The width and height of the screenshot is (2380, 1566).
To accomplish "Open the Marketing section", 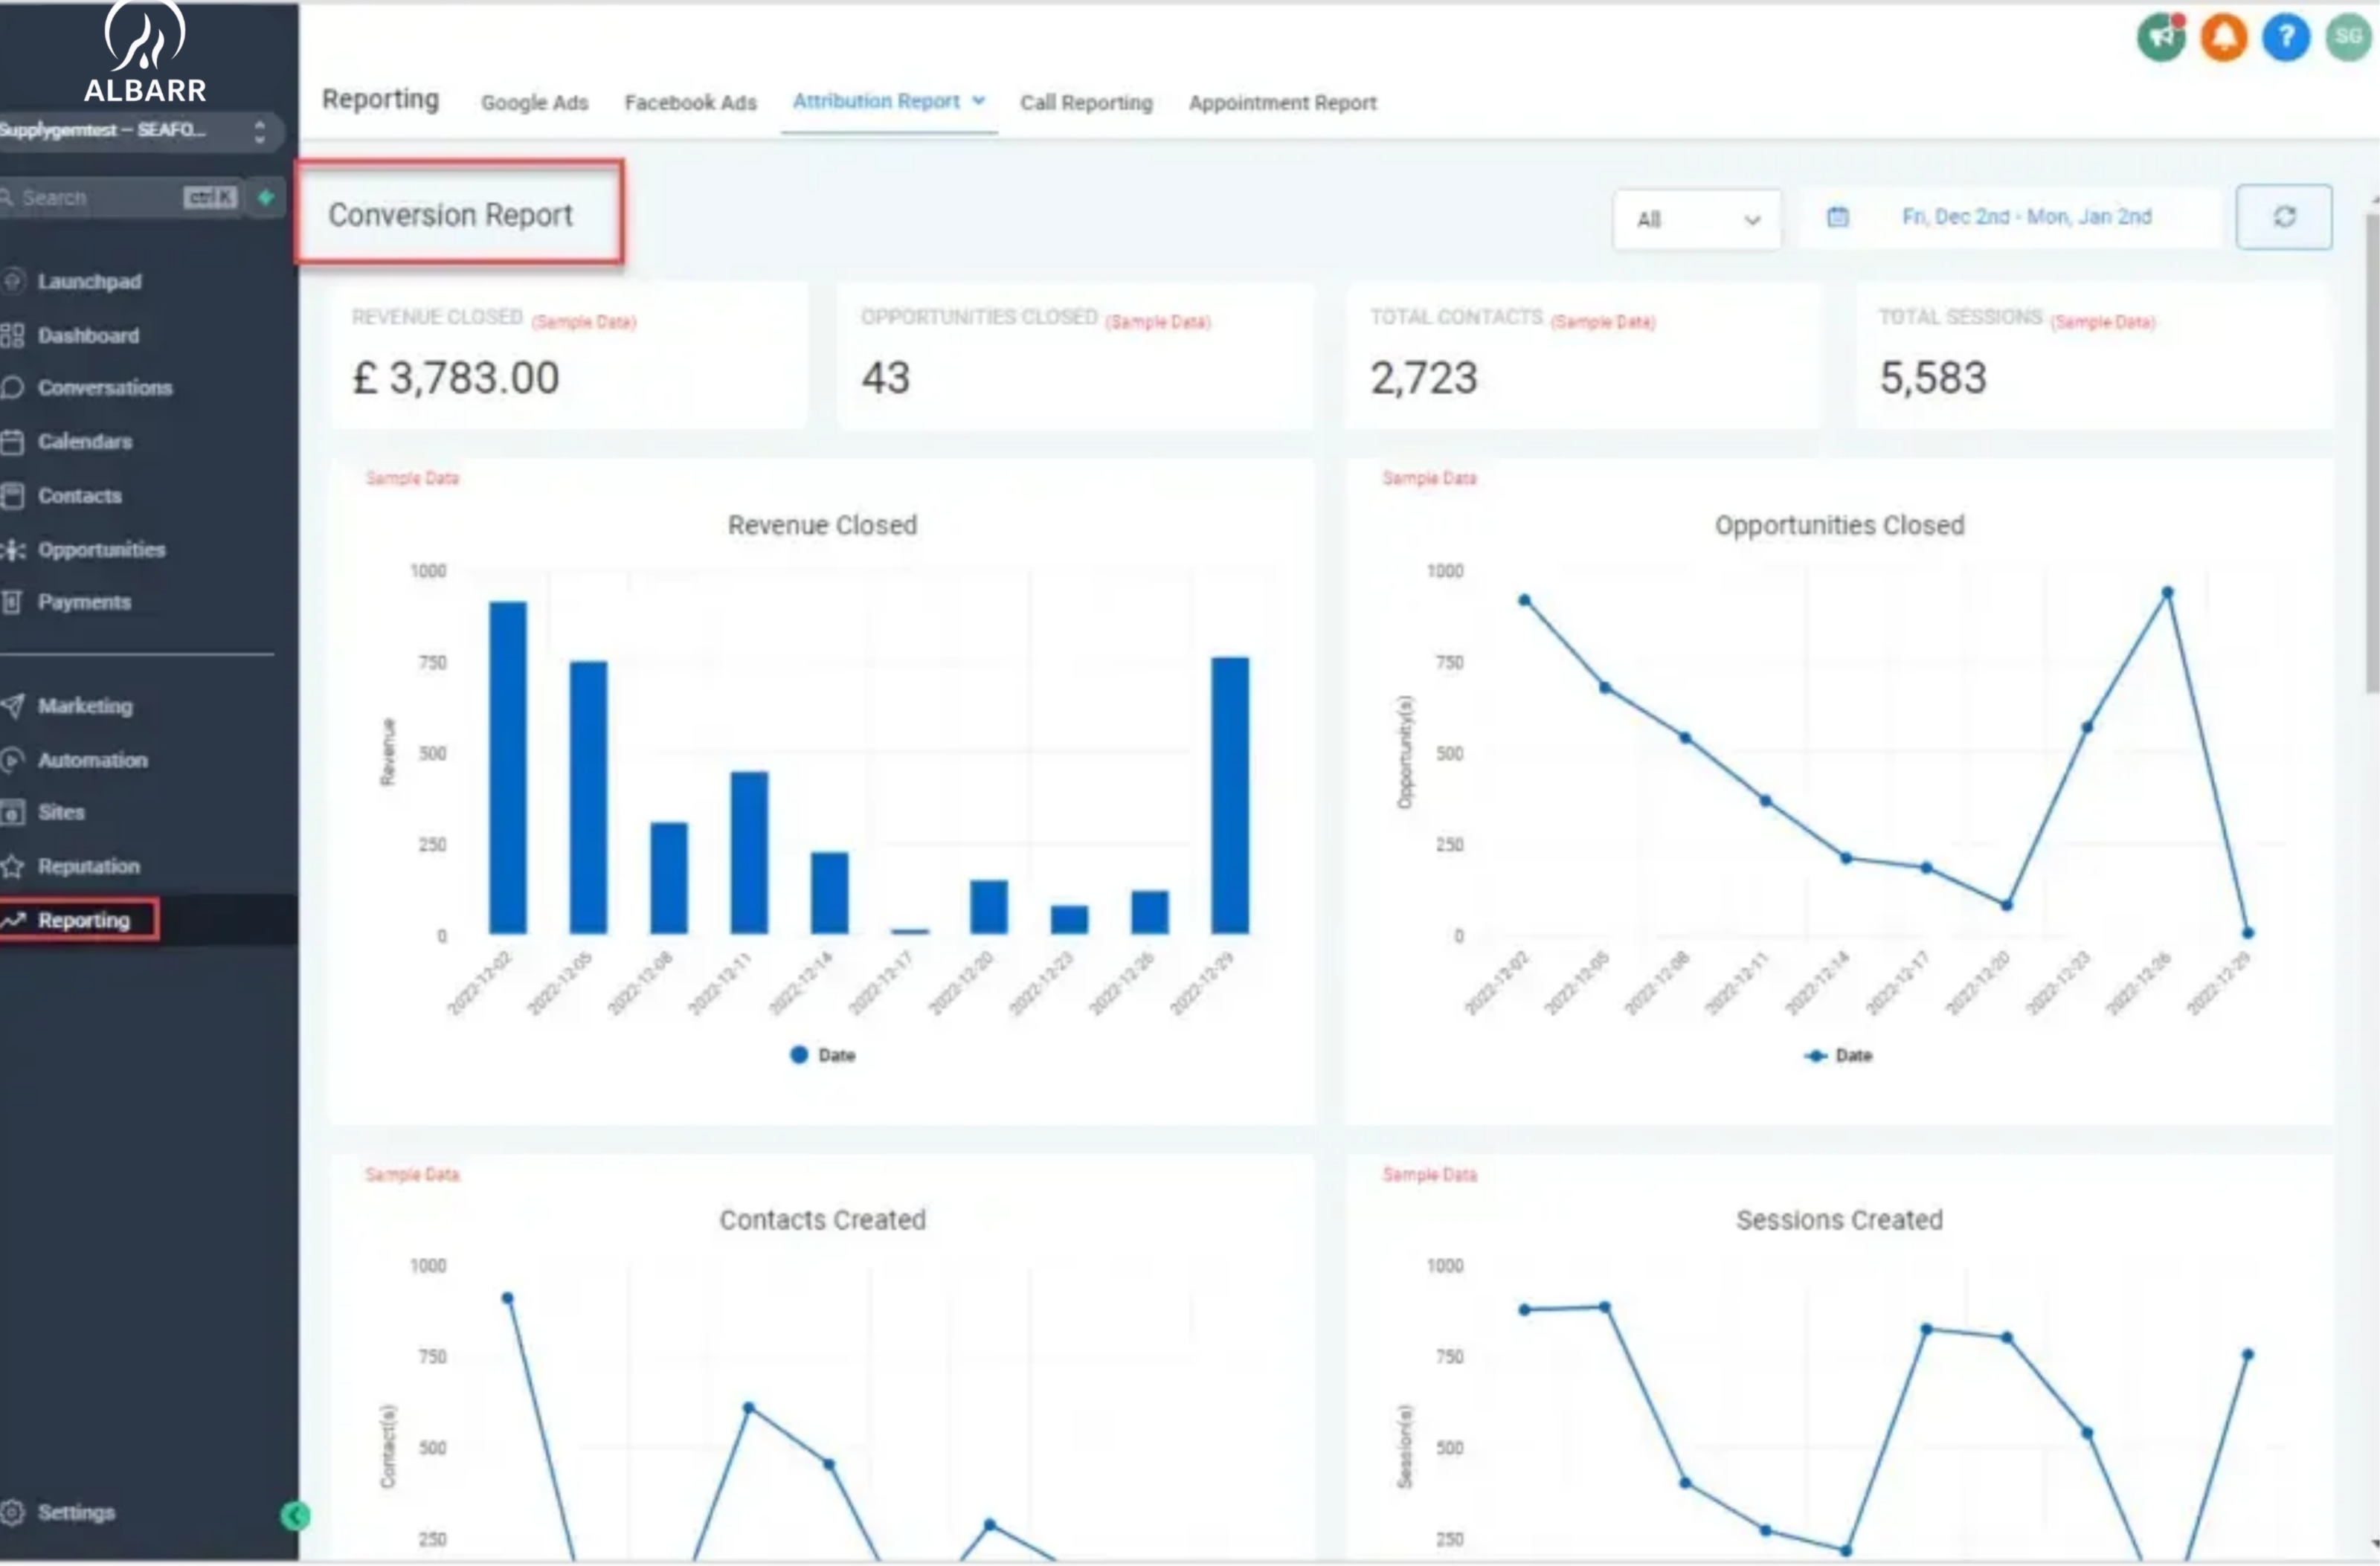I will 85,705.
